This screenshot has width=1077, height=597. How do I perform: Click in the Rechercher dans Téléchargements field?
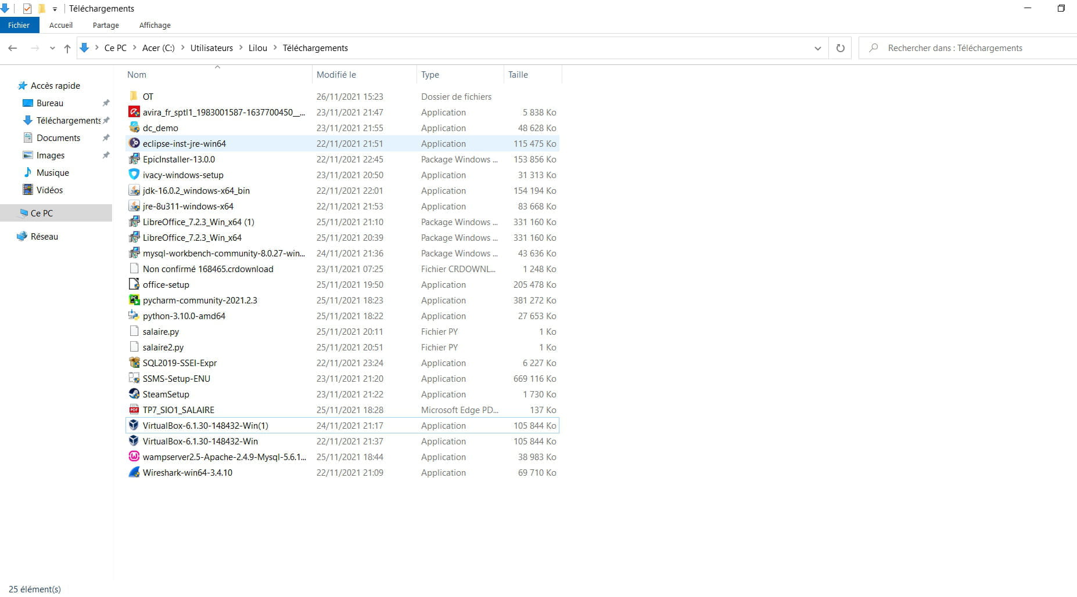pyautogui.click(x=968, y=48)
